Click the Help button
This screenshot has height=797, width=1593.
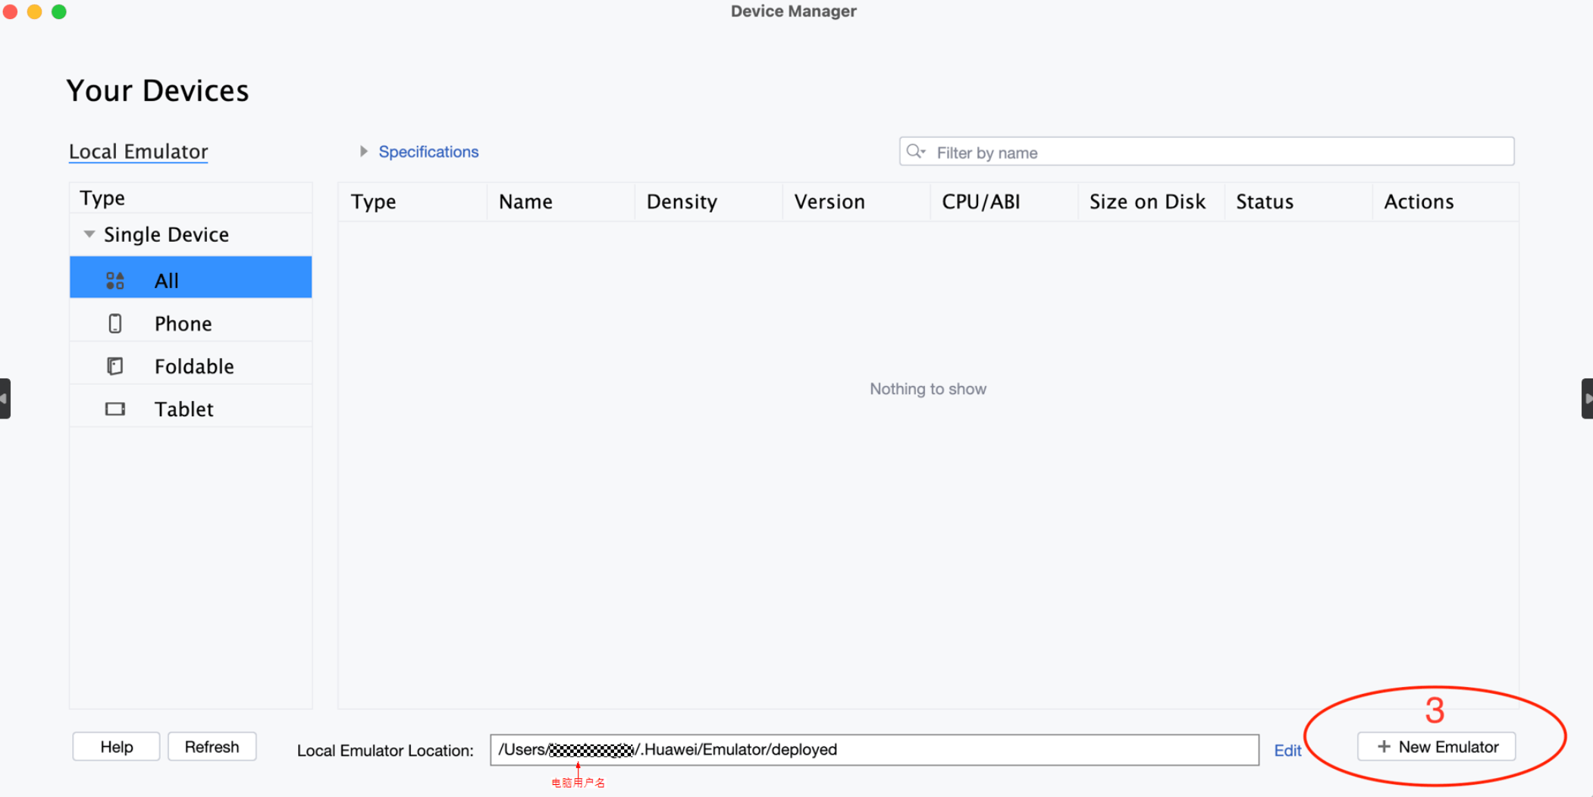116,747
